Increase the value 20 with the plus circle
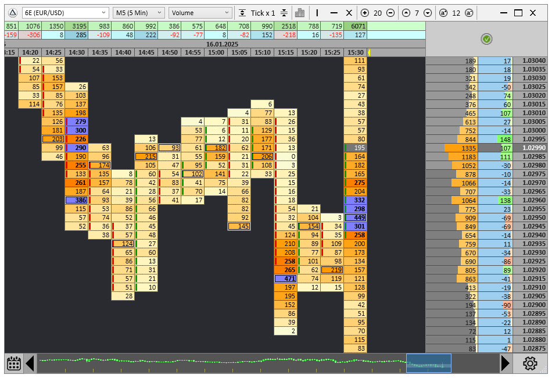The image size is (552, 378). pyautogui.click(x=365, y=13)
